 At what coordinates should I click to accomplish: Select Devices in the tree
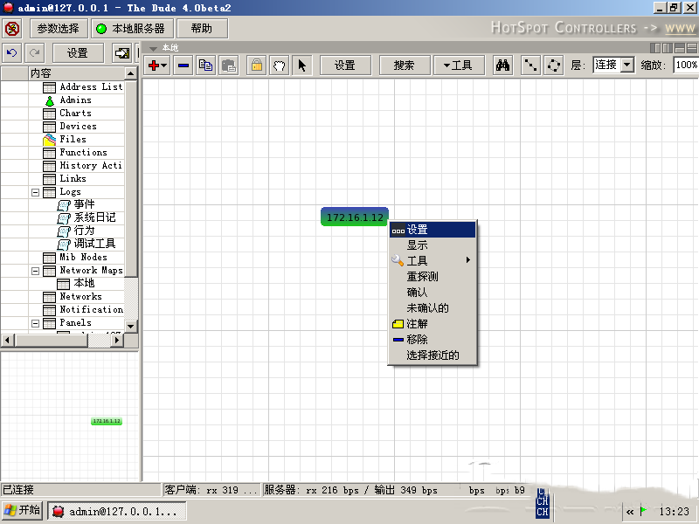coord(78,127)
